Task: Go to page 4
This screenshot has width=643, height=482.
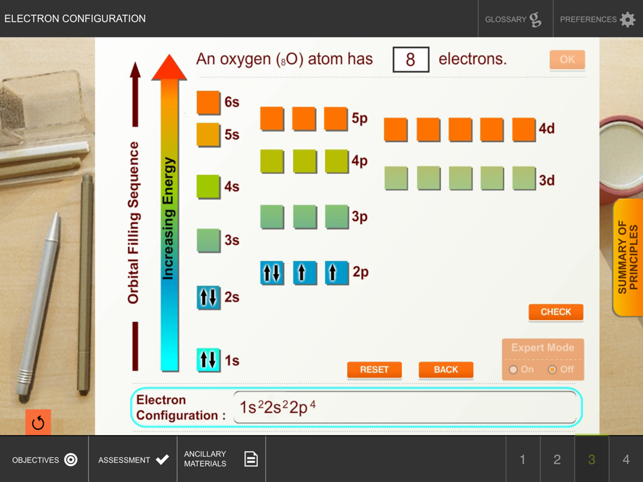Action: (x=626, y=459)
